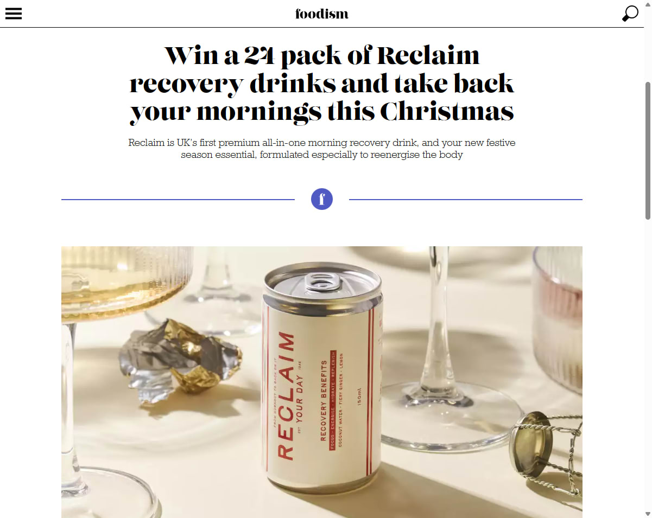Click the foodism logo in header
Viewport: 652px width, 518px height.
coord(322,14)
